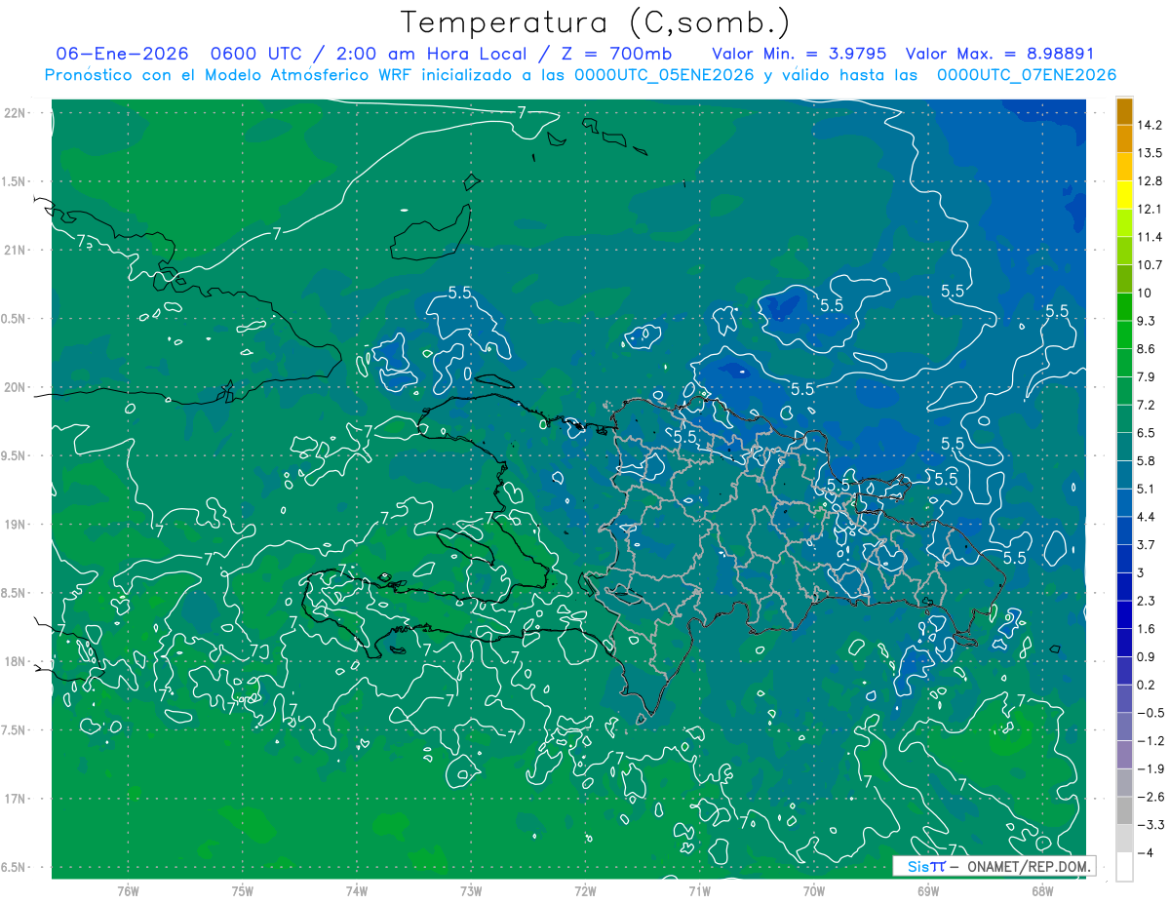
Task: Click the 17N latitude axis label
Action: tap(16, 799)
